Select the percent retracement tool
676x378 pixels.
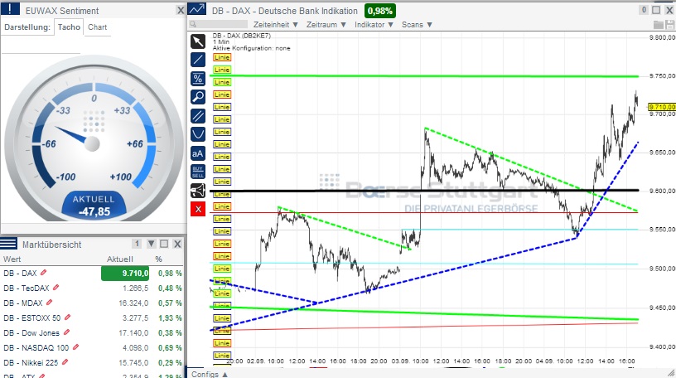point(198,79)
